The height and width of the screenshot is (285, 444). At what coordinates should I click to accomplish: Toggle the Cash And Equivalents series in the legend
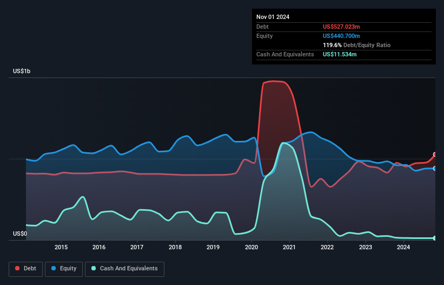point(124,269)
